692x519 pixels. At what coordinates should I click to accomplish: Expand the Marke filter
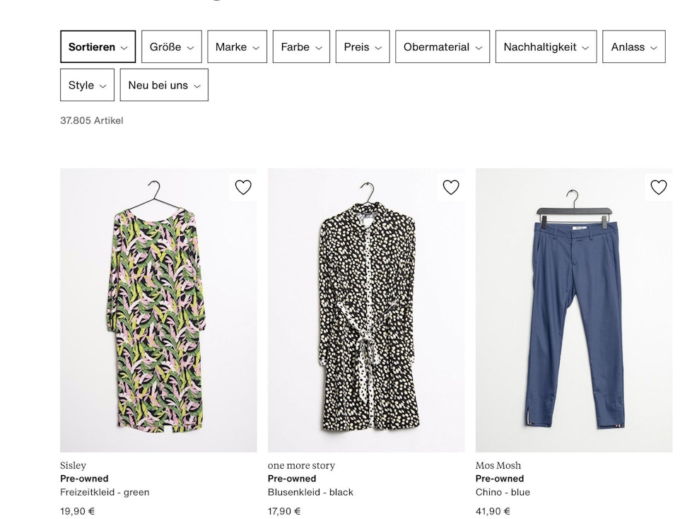tap(237, 47)
